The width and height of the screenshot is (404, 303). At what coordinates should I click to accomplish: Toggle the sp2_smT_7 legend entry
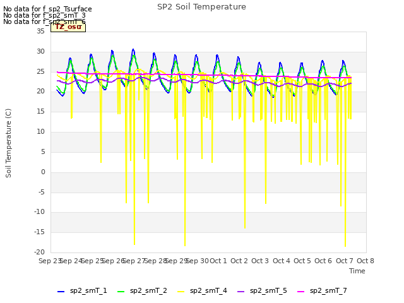pos(322,291)
